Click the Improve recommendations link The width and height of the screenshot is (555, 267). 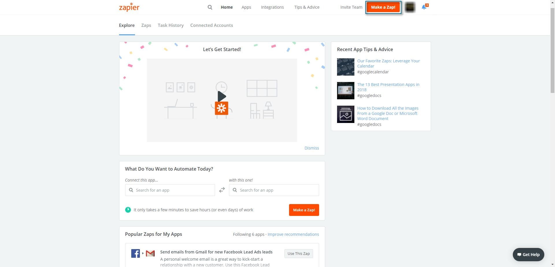(x=293, y=234)
